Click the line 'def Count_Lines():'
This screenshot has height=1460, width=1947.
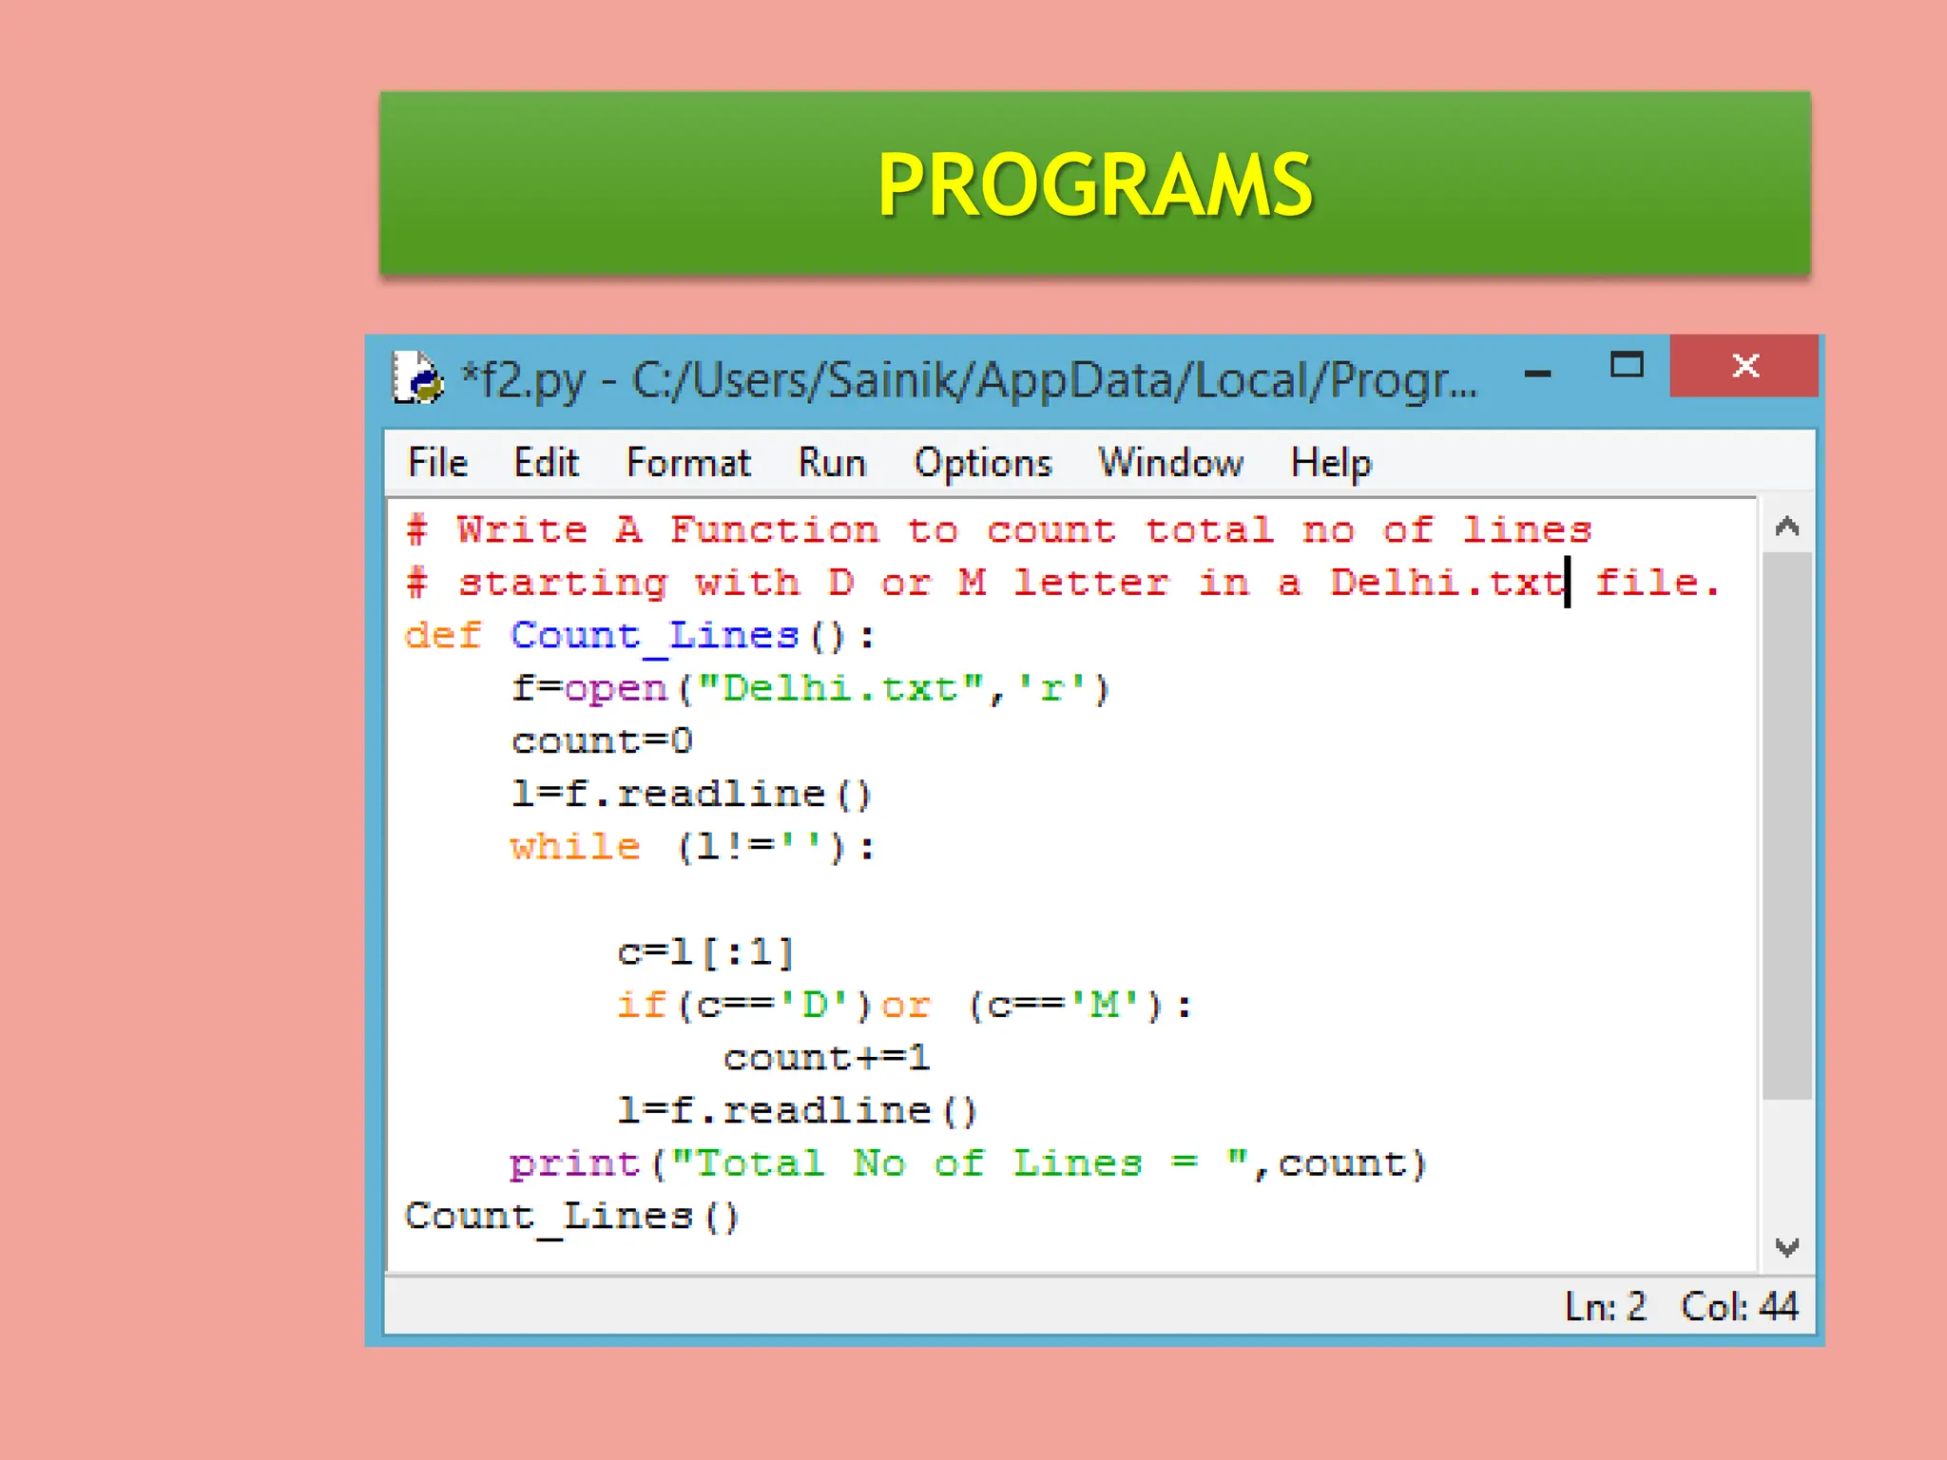[x=639, y=636]
